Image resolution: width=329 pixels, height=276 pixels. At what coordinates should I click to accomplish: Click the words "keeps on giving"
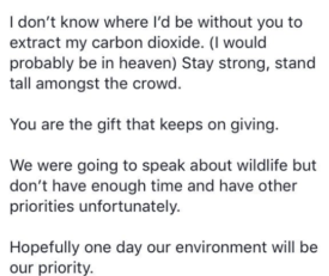219,124
